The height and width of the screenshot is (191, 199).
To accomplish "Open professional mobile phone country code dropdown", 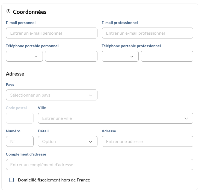I will pyautogui.click(x=120, y=56).
